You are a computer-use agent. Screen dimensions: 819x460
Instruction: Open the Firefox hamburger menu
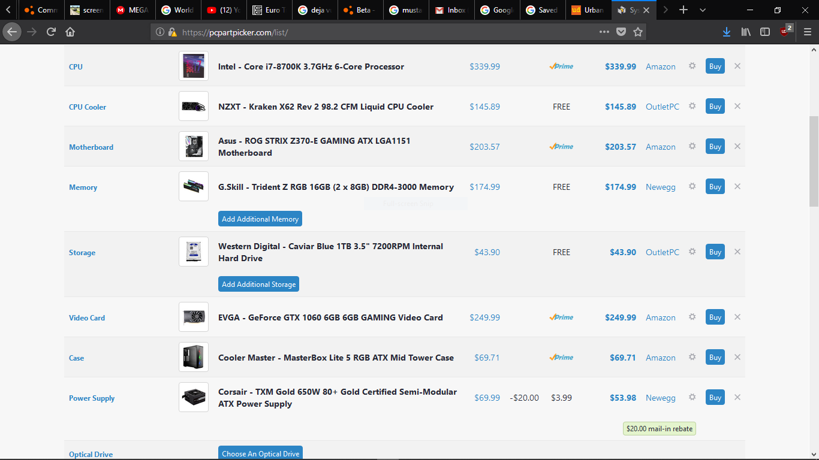807,32
